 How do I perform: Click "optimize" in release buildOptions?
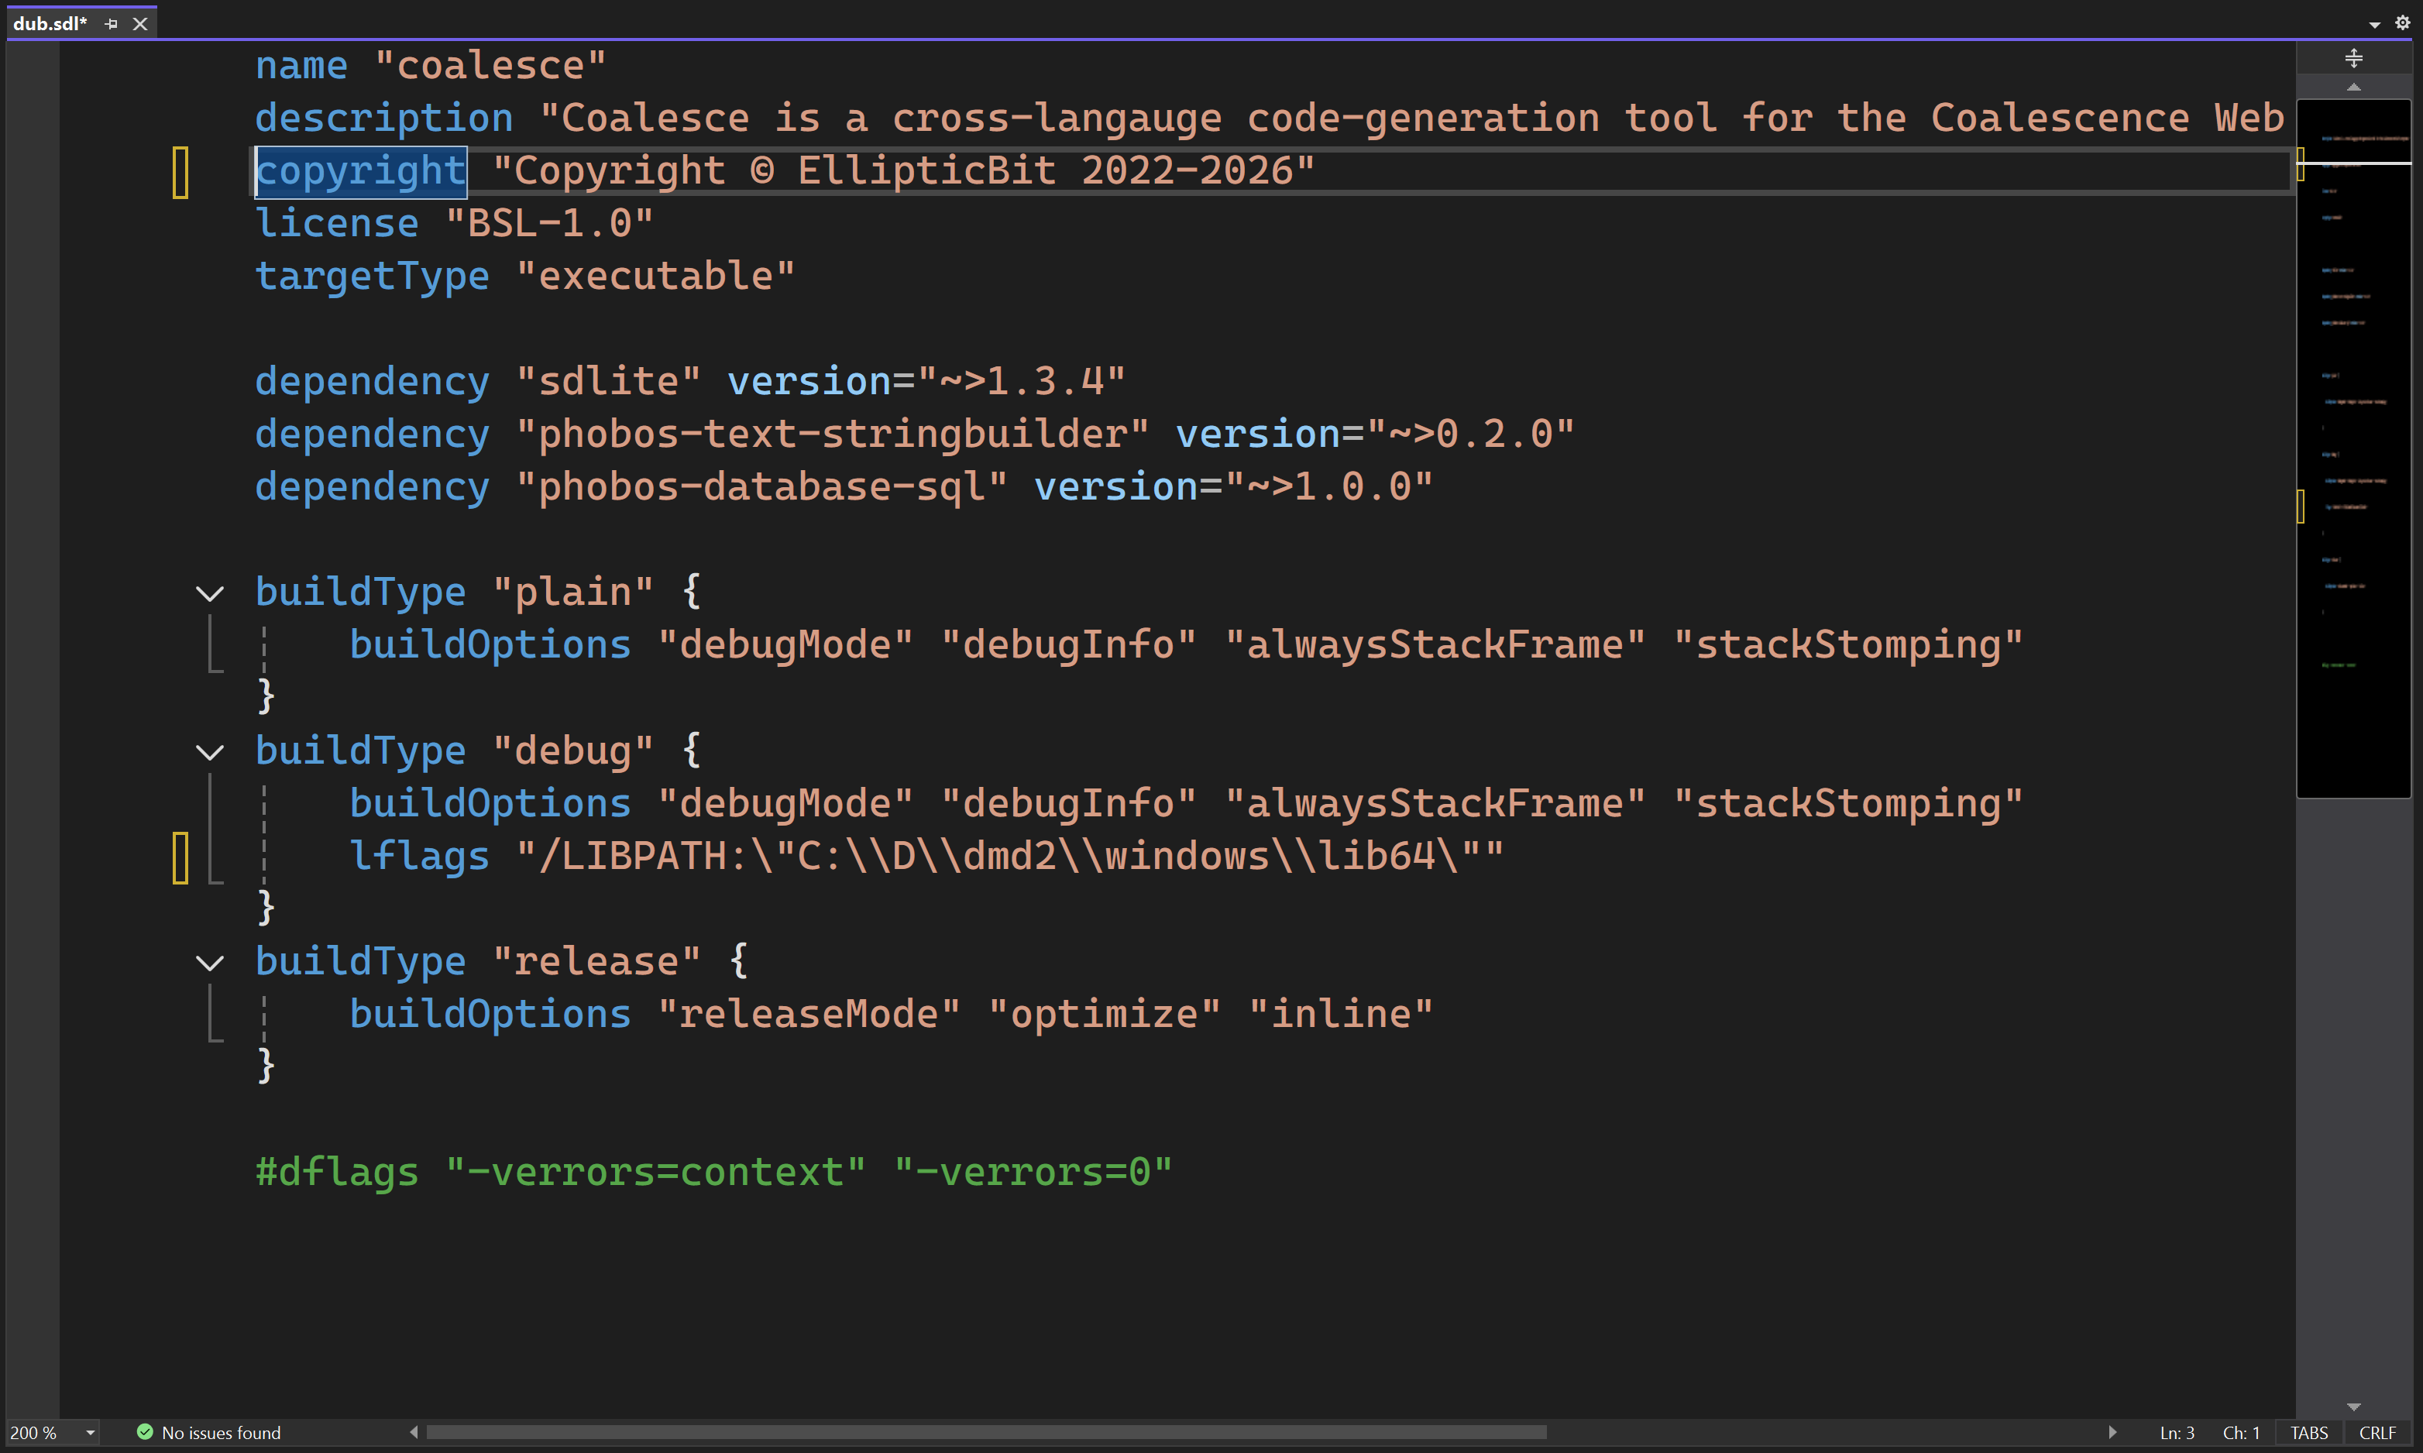coord(1105,1013)
